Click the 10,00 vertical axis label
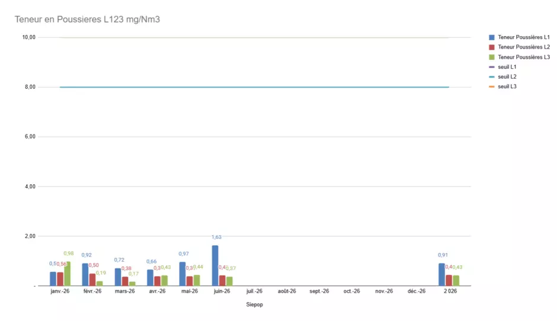557x321 pixels. point(29,37)
